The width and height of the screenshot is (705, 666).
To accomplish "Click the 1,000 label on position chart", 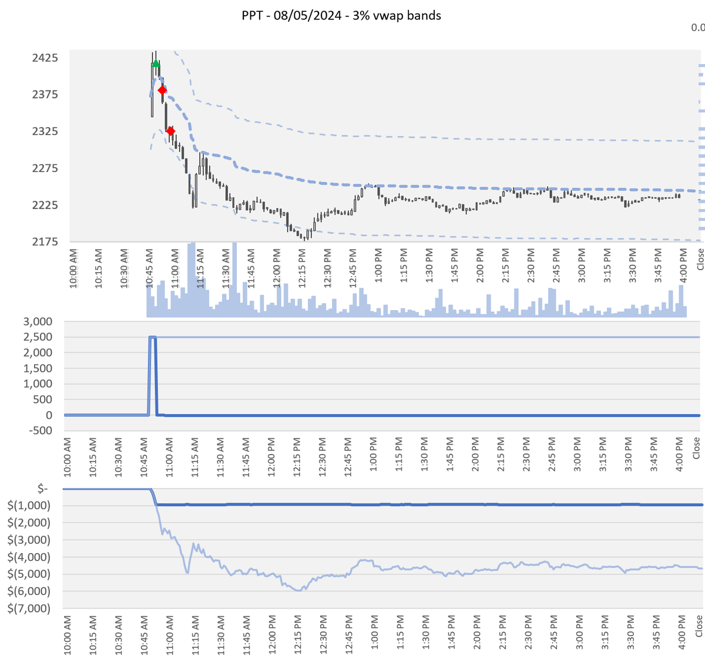I will (x=38, y=384).
